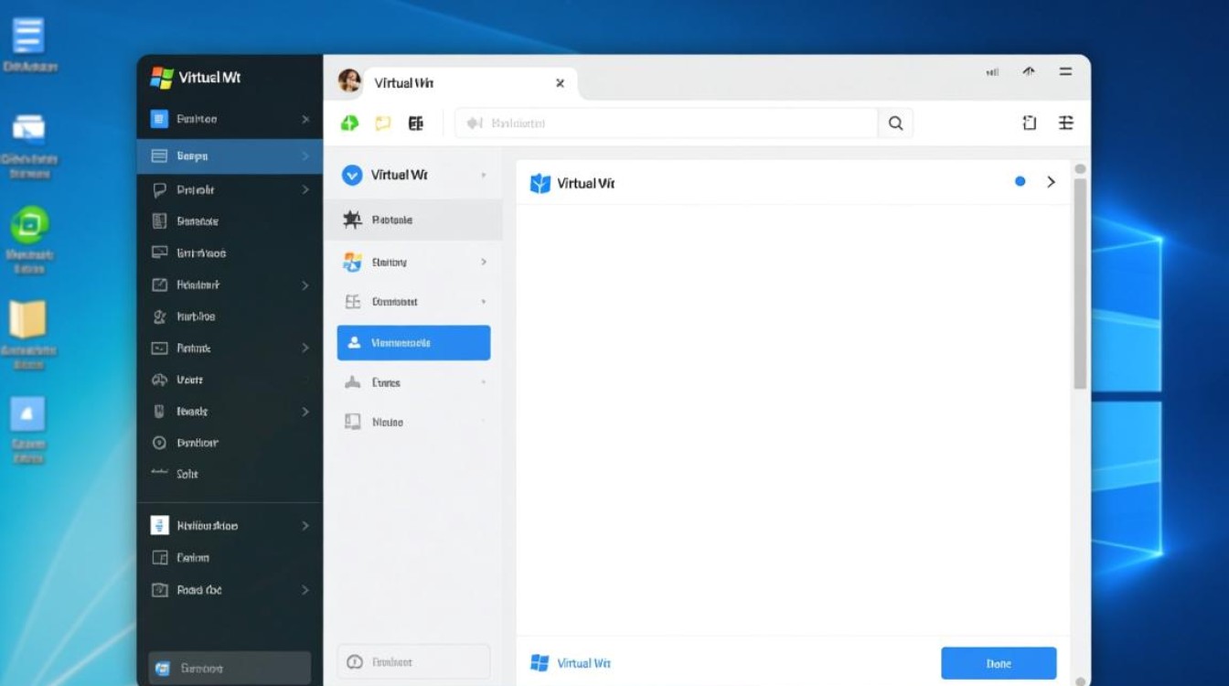This screenshot has width=1229, height=686.
Task: Expand the middle-panel item with colorful Windows icon
Action: click(x=413, y=263)
